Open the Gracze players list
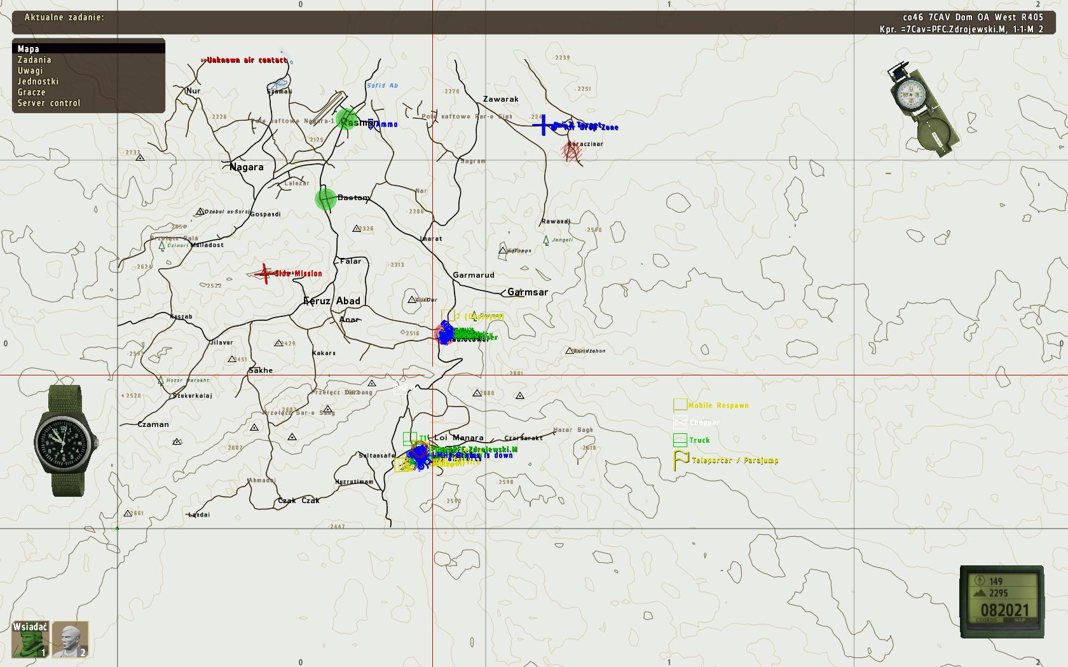 (31, 92)
